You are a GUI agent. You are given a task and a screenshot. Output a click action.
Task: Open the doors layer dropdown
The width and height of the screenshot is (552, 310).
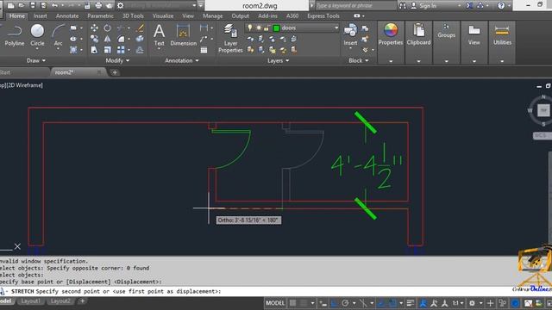(336, 28)
